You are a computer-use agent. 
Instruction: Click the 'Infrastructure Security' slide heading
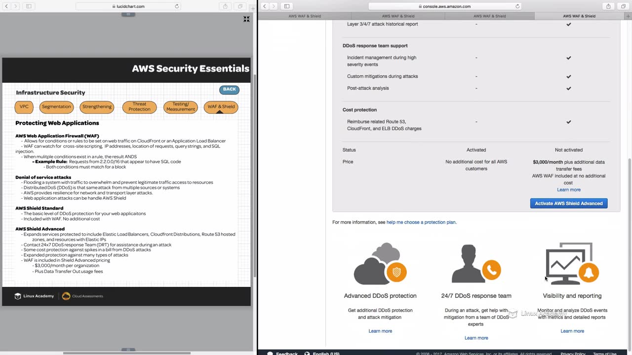point(50,93)
